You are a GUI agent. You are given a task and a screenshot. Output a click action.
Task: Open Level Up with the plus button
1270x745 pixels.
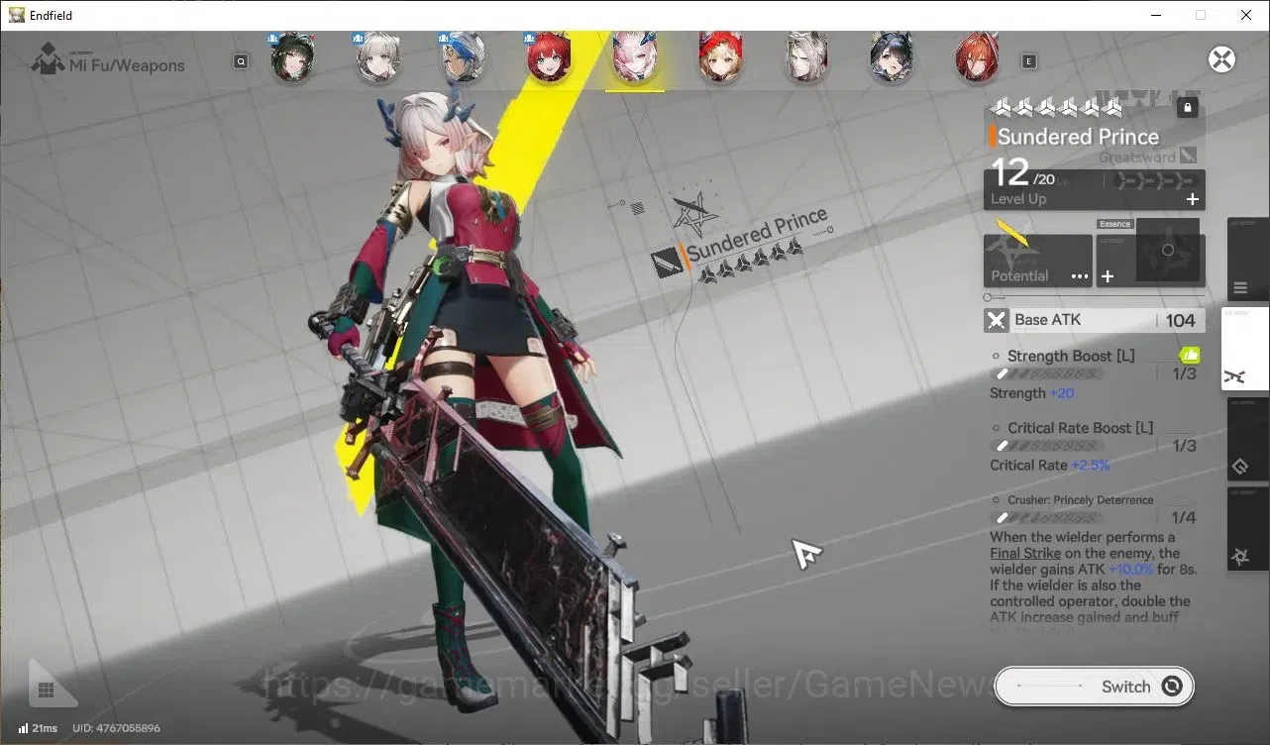point(1193,199)
